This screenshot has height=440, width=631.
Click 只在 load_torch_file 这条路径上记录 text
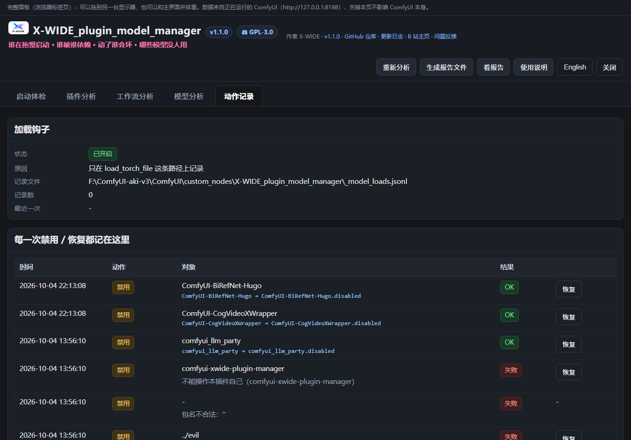point(146,169)
